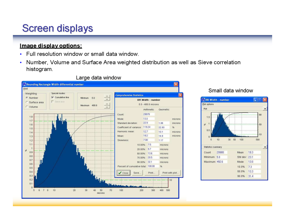
Task: Choose the Volume weighting radio button
Action: click(x=27, y=107)
